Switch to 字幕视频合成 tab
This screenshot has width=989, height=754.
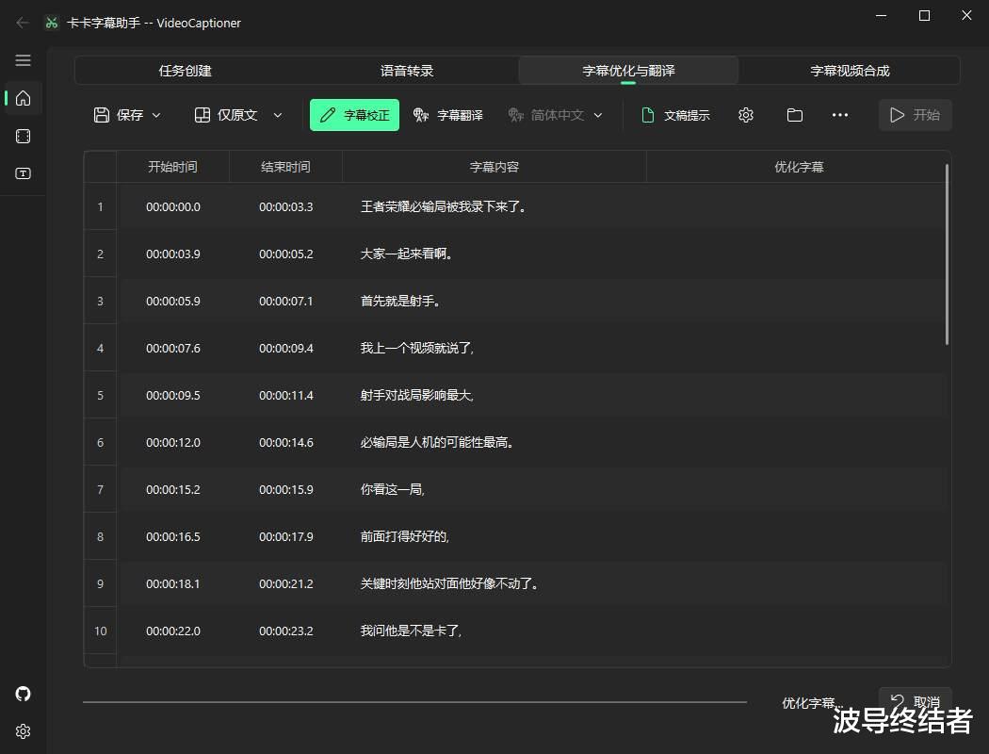pyautogui.click(x=850, y=71)
